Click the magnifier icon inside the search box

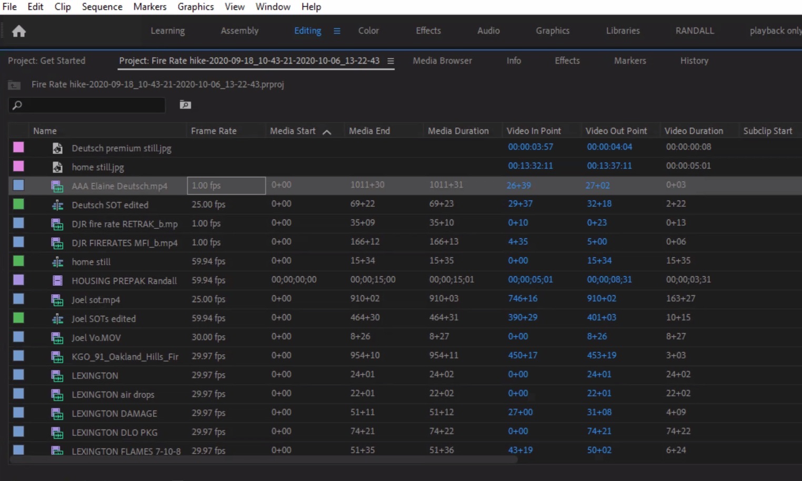17,105
